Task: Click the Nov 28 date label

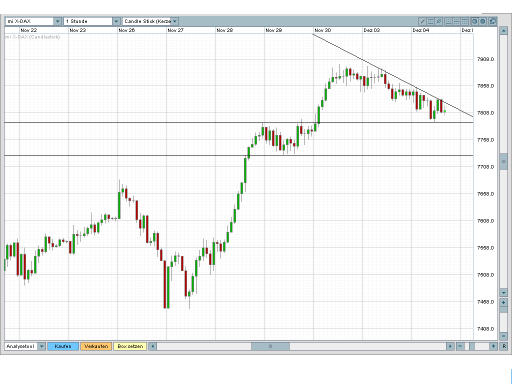Action: point(224,30)
